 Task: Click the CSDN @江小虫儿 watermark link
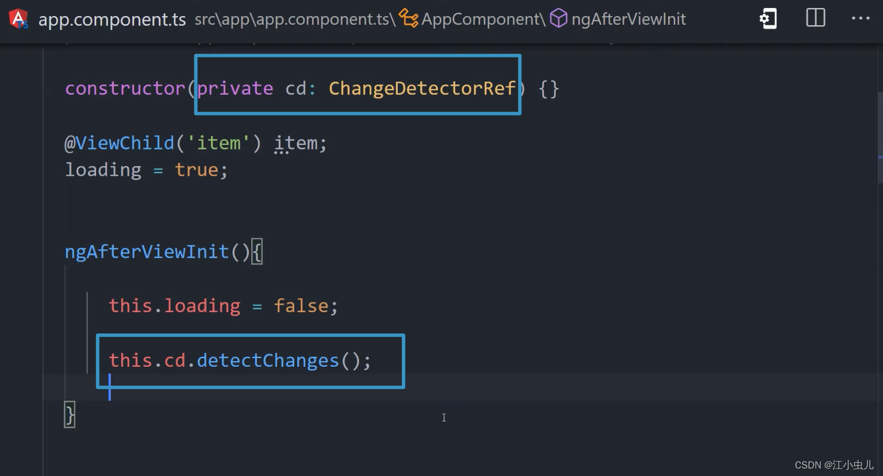833,465
